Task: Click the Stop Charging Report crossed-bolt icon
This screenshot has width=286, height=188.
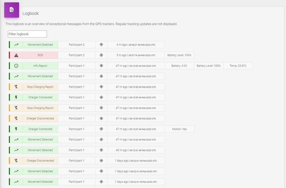Action: [16, 87]
